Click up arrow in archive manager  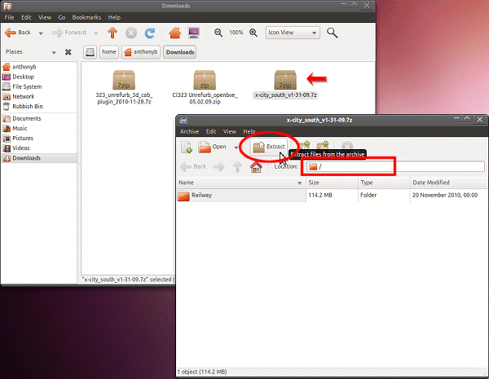[237, 166]
